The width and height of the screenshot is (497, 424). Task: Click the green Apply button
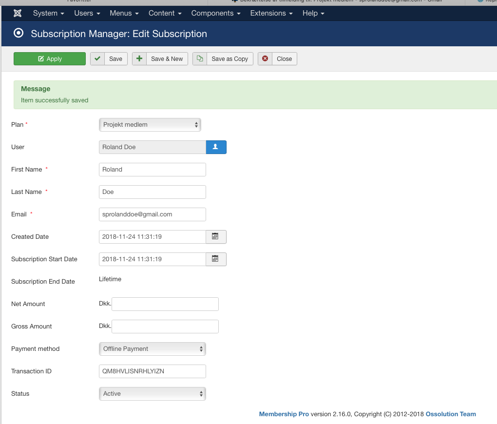pos(50,59)
